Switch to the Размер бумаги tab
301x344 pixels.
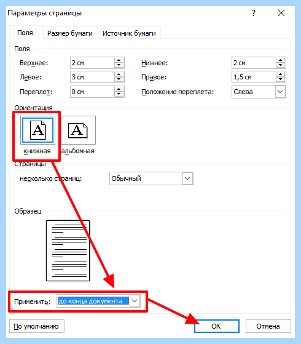tap(70, 33)
